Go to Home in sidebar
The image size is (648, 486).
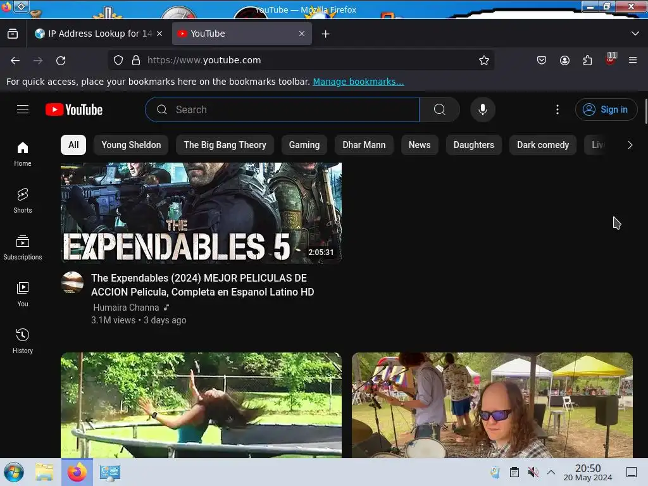[23, 154]
